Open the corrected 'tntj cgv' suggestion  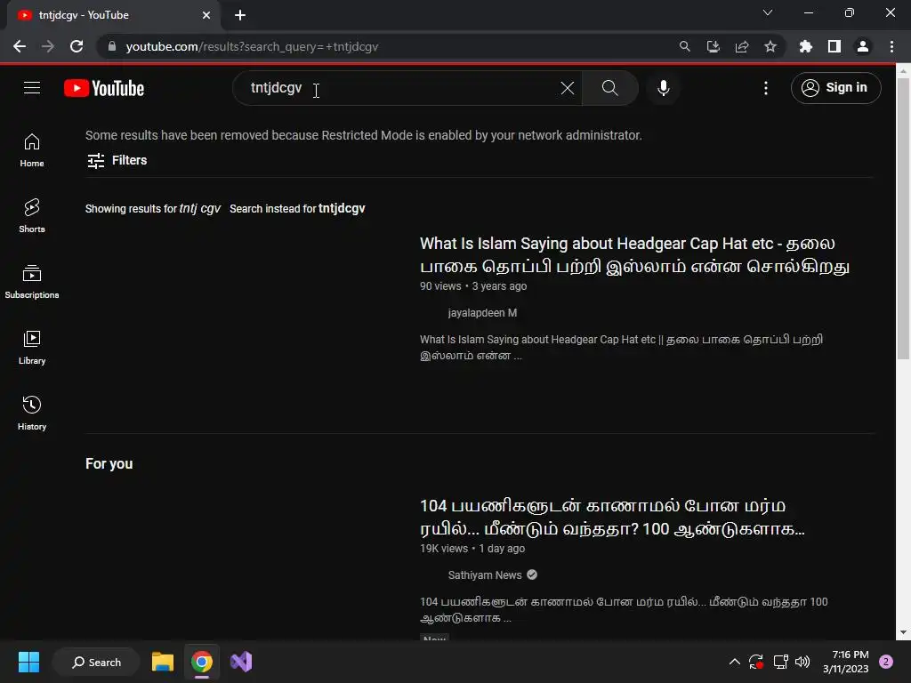click(200, 208)
